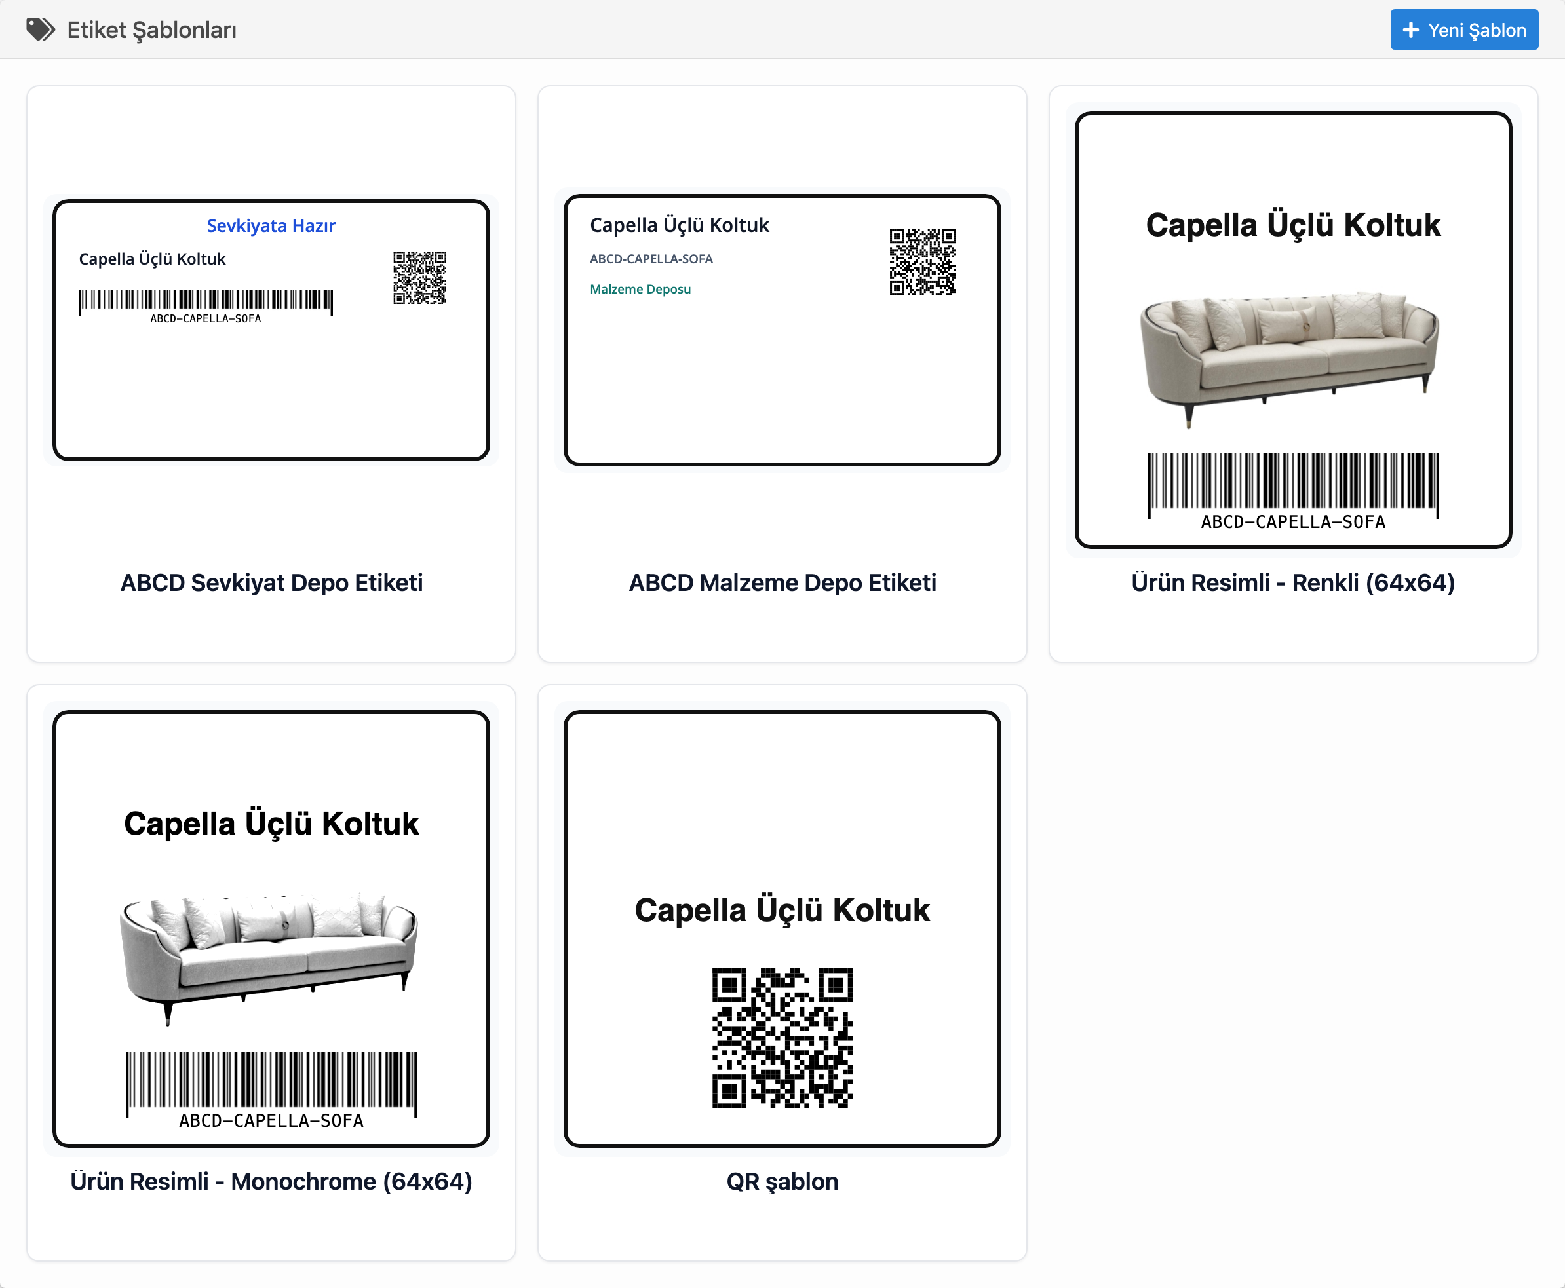
Task: Click the barcode in the Renkli label
Action: pos(1292,491)
